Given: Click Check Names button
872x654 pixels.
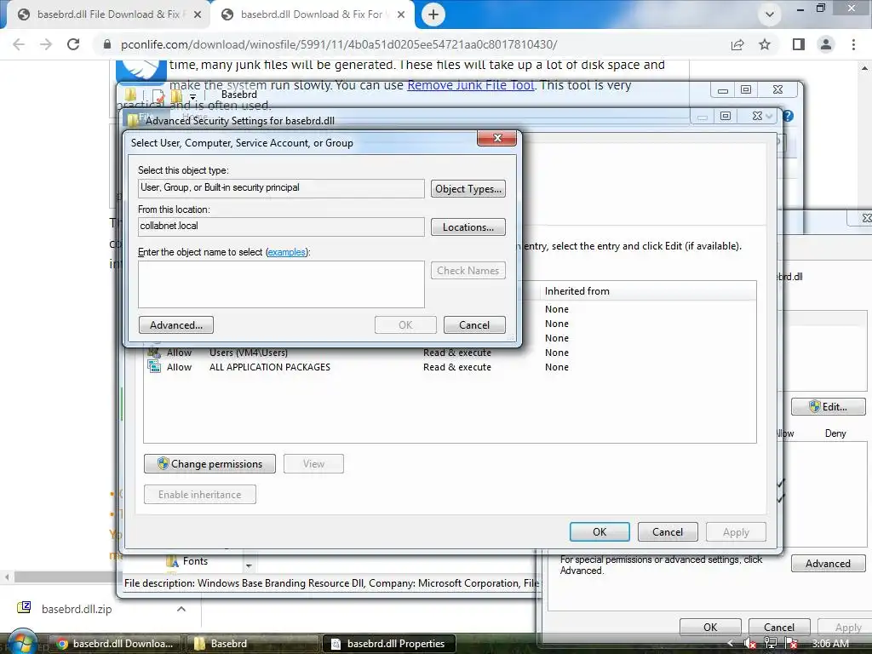Looking at the screenshot, I should 468,270.
